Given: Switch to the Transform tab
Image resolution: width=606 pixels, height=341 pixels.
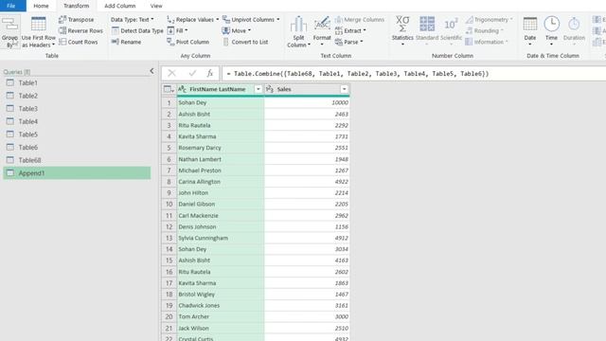Looking at the screenshot, I should [76, 6].
